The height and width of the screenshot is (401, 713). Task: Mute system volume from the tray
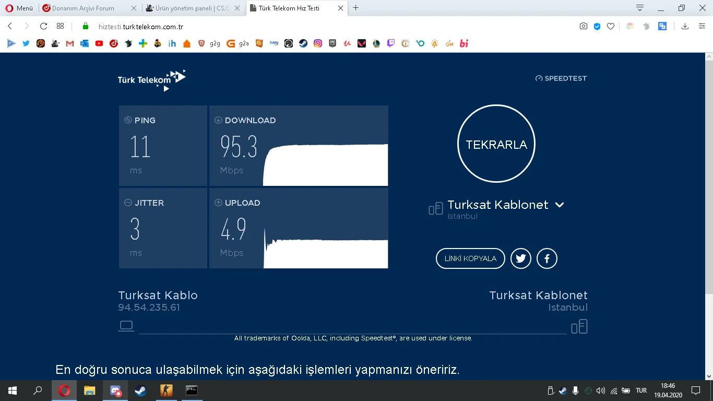click(600, 391)
